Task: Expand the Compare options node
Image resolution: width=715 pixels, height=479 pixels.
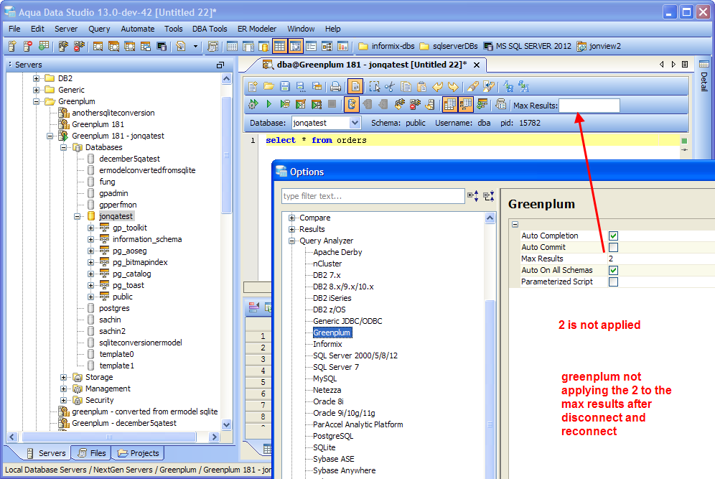Action: [292, 218]
